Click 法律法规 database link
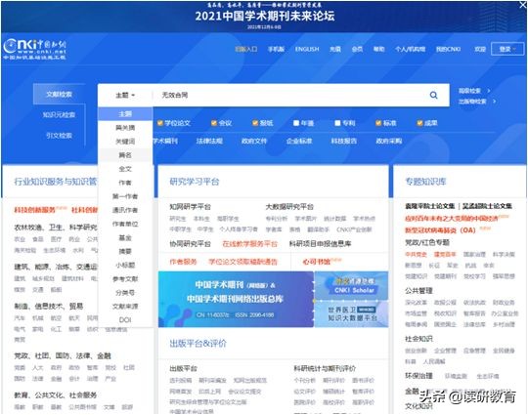 (209, 141)
